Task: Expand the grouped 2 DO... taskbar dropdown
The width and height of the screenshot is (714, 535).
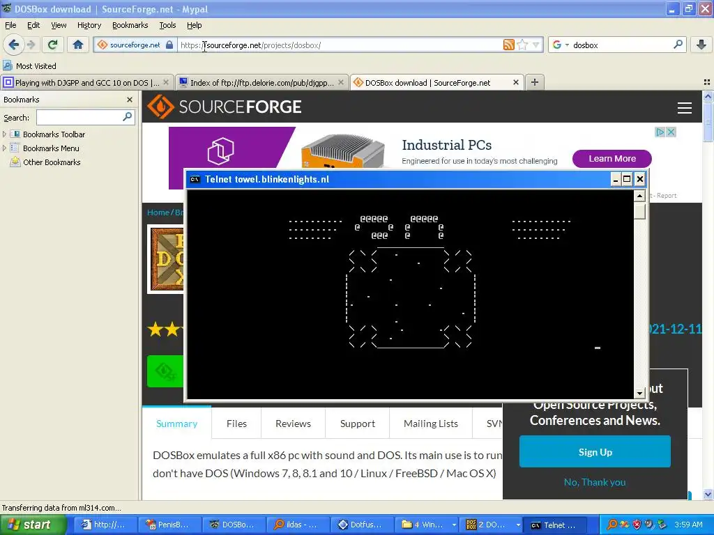Action: 518,525
